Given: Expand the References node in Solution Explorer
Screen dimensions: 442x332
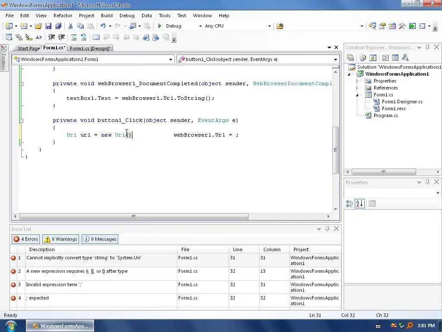Looking at the screenshot, I should pyautogui.click(x=357, y=88).
